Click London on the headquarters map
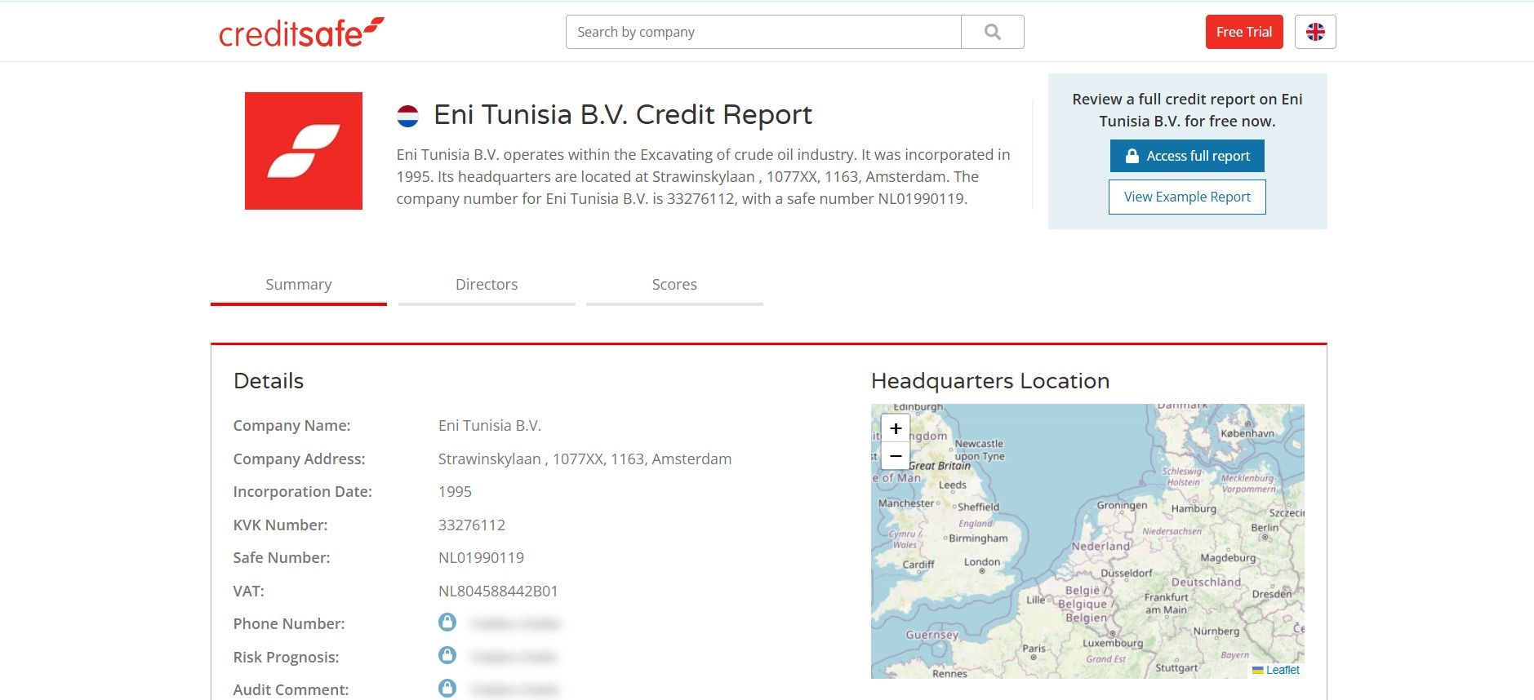This screenshot has height=700, width=1534. click(982, 564)
